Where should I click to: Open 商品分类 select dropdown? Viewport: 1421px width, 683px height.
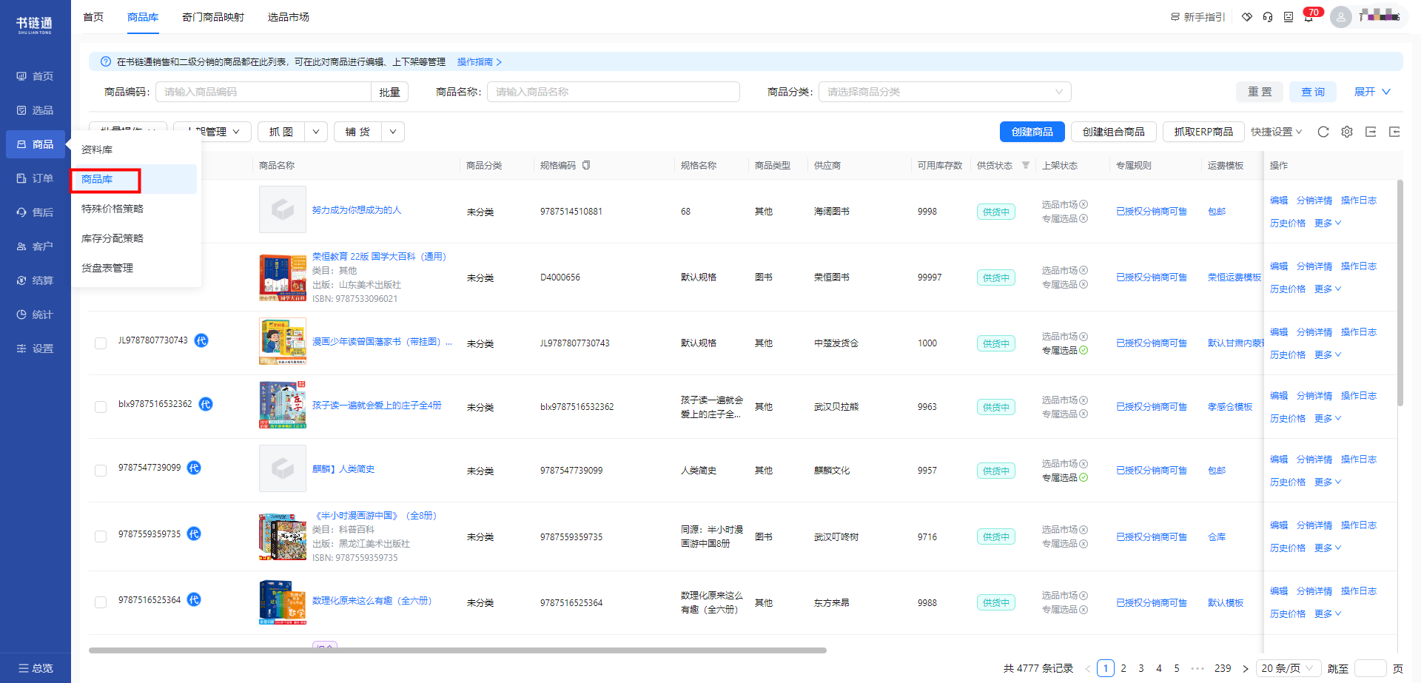pos(945,92)
